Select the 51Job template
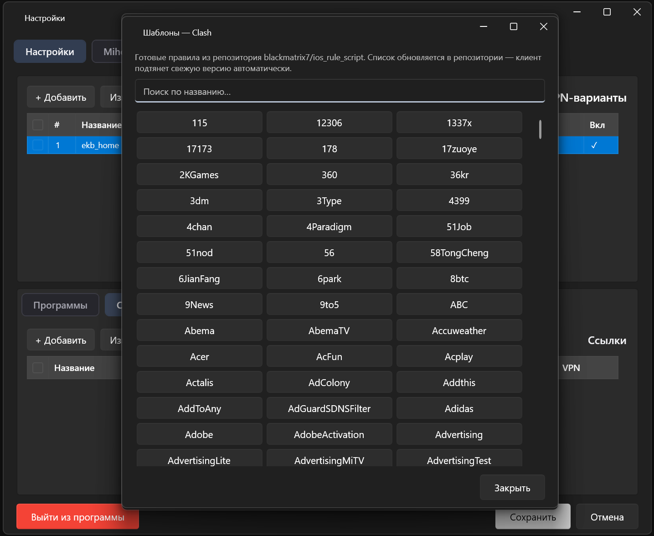 459,227
